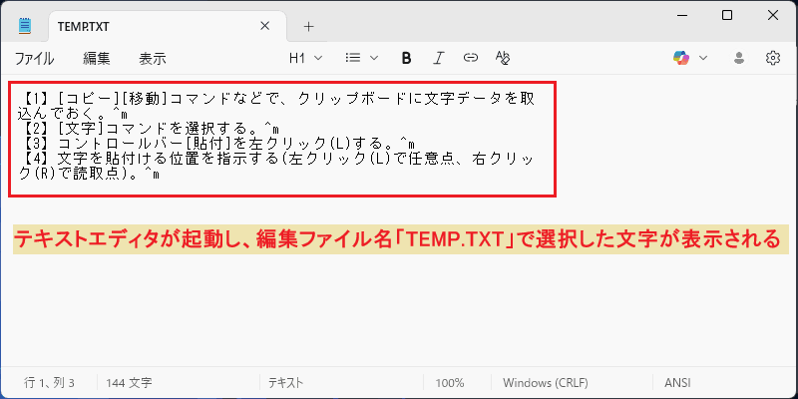Open the Copilot icon
The height and width of the screenshot is (399, 798).
(x=681, y=58)
